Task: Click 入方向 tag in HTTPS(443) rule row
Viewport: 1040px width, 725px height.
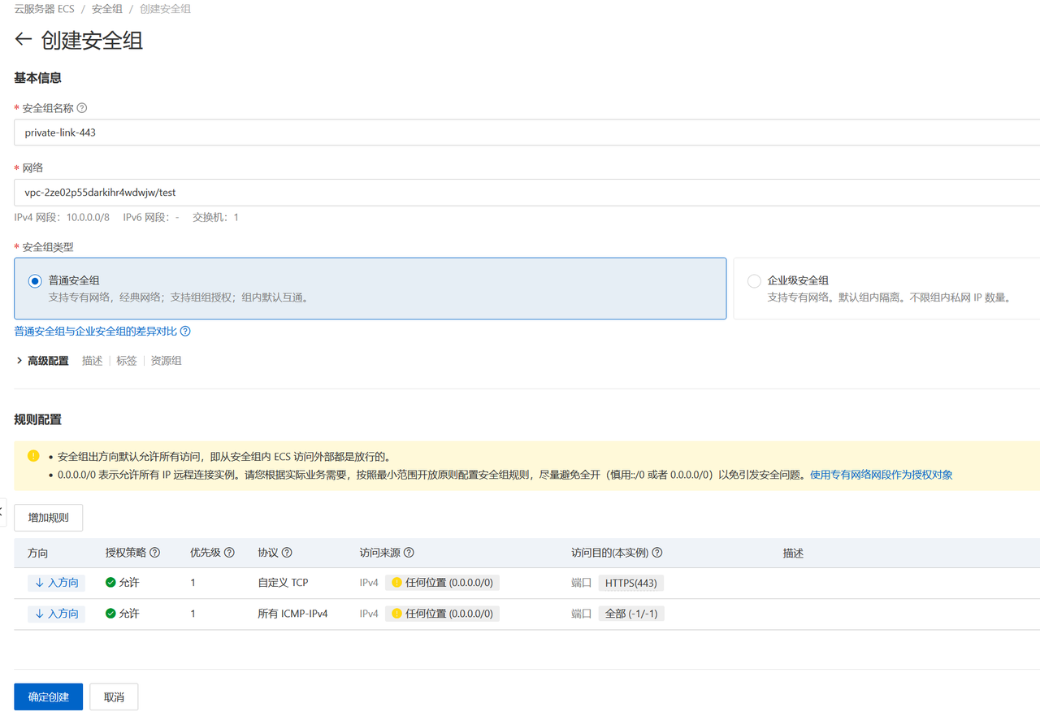Action: coord(56,583)
